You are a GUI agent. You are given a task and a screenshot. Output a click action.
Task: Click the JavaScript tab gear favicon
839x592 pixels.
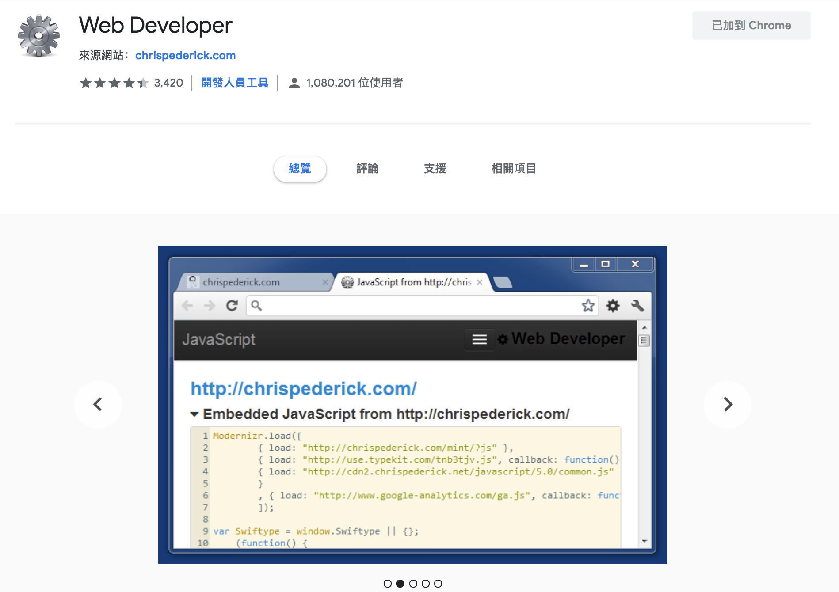tap(347, 282)
